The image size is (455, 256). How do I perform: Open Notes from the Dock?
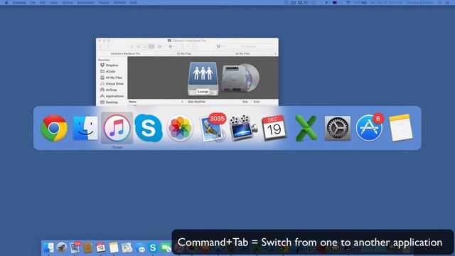[x=114, y=247]
